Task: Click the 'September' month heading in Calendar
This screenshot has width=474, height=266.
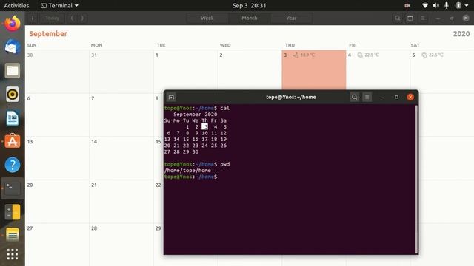Action: point(48,34)
